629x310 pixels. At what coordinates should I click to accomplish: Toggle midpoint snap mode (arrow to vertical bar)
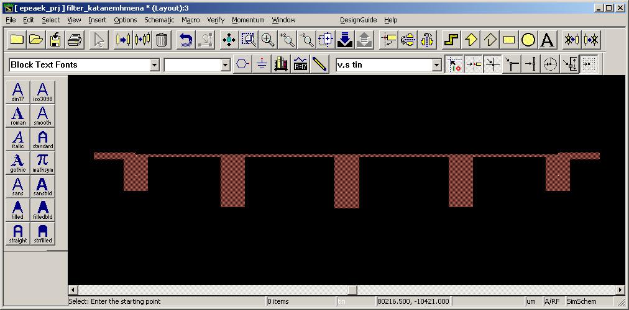point(531,64)
